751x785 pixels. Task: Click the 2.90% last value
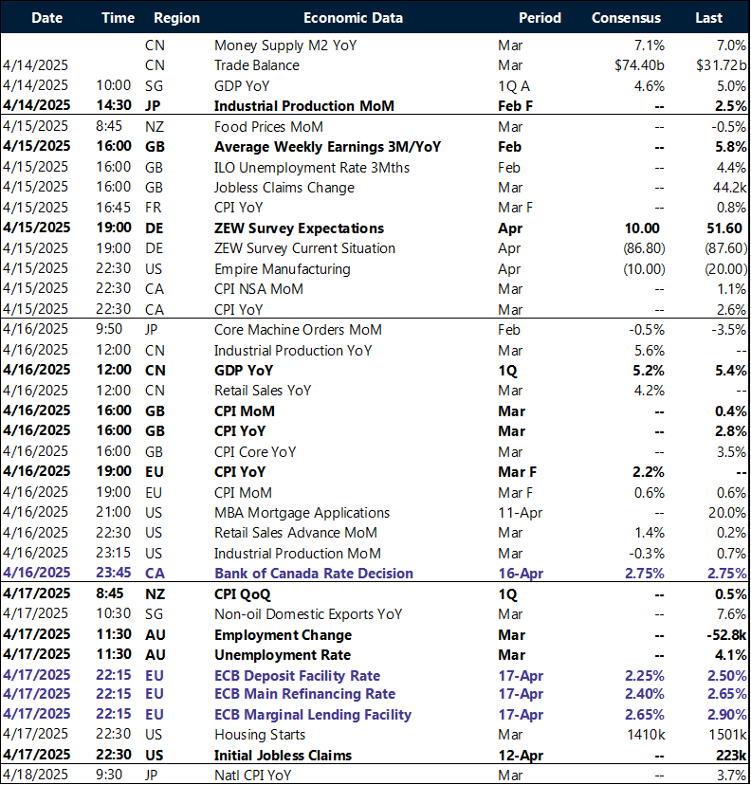(727, 715)
